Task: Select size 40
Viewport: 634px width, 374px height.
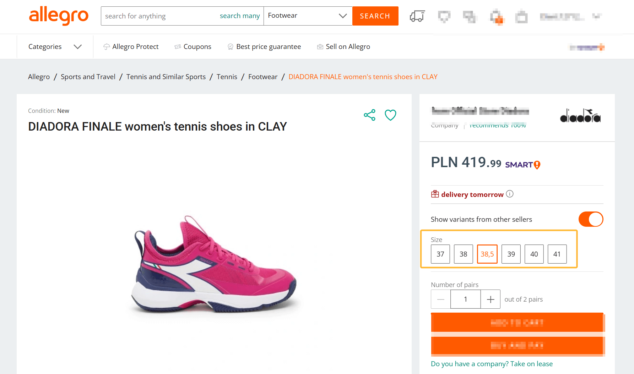Action: pos(534,254)
